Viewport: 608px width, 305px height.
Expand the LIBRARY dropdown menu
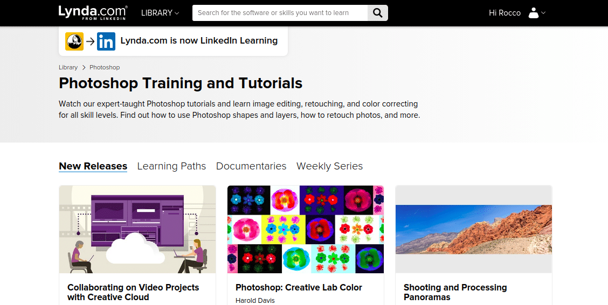pyautogui.click(x=160, y=13)
